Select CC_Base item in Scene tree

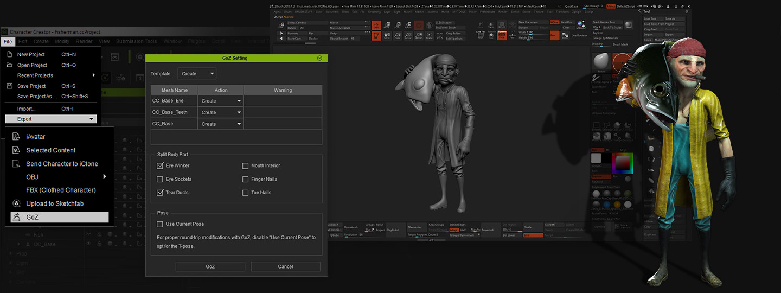coord(44,244)
